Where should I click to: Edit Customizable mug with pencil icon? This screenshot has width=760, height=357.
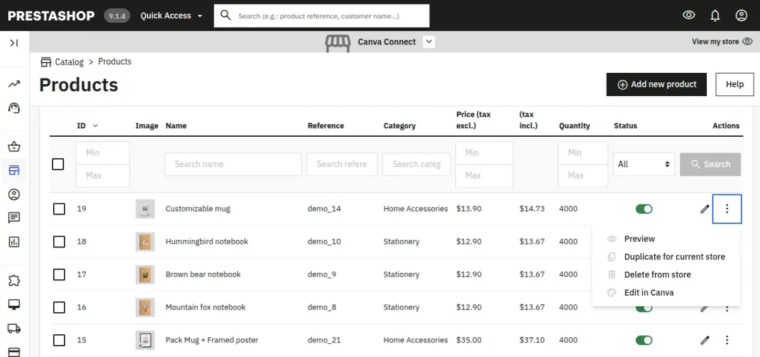pyautogui.click(x=705, y=209)
